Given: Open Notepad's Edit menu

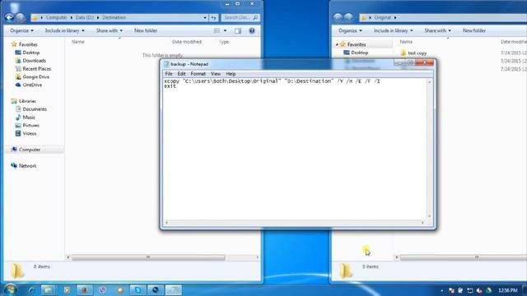Looking at the screenshot, I should [181, 74].
